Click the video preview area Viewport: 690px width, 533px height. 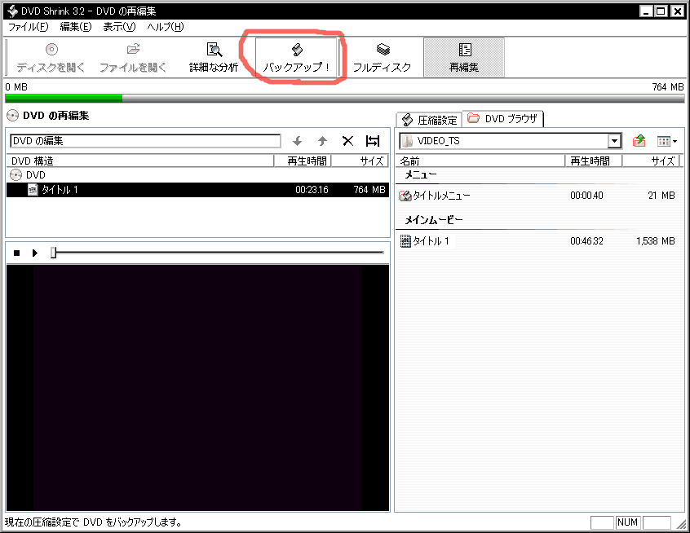click(197, 387)
